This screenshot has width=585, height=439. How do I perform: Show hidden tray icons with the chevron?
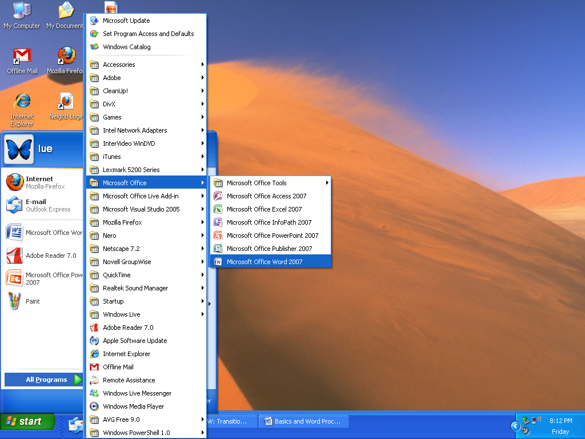click(x=515, y=426)
